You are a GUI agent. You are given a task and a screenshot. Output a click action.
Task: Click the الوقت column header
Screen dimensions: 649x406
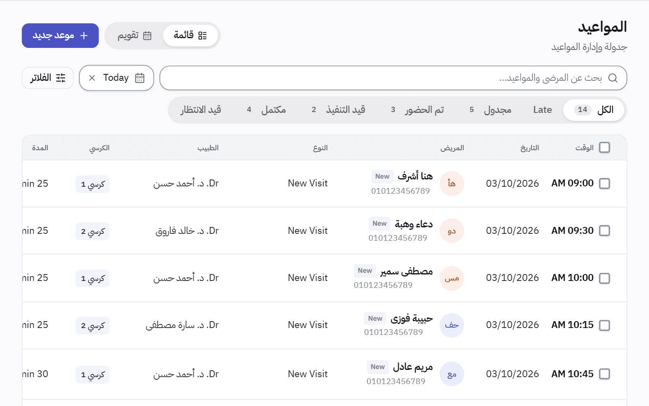[585, 148]
